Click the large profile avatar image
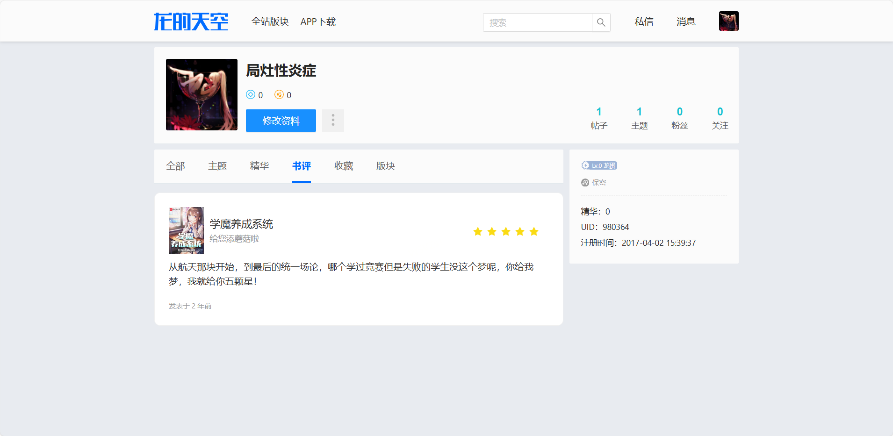Screen dimensions: 893x436 tap(202, 94)
